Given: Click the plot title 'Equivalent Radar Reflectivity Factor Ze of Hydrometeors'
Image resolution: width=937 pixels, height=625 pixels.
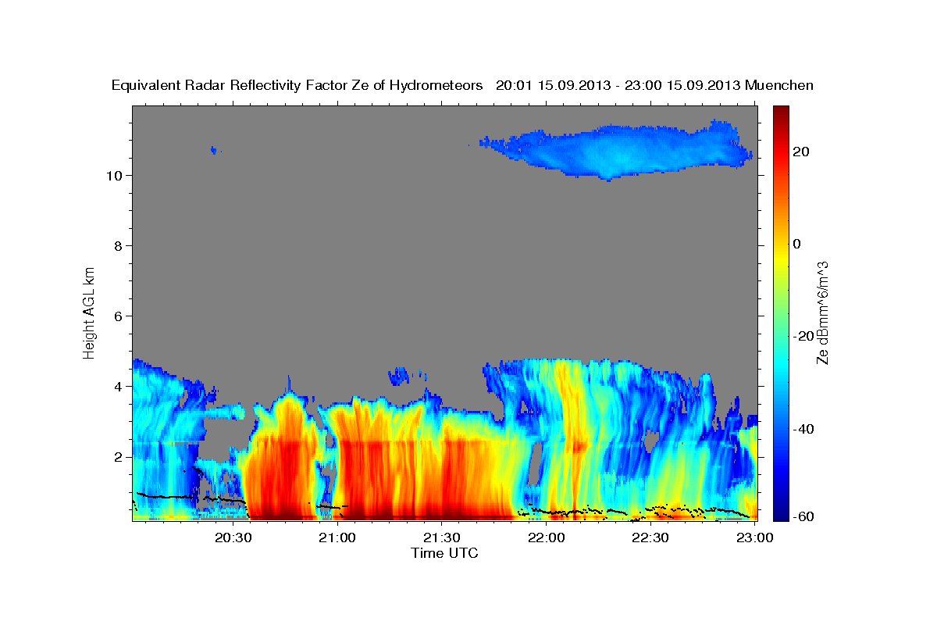Looking at the screenshot, I should click(x=297, y=85).
